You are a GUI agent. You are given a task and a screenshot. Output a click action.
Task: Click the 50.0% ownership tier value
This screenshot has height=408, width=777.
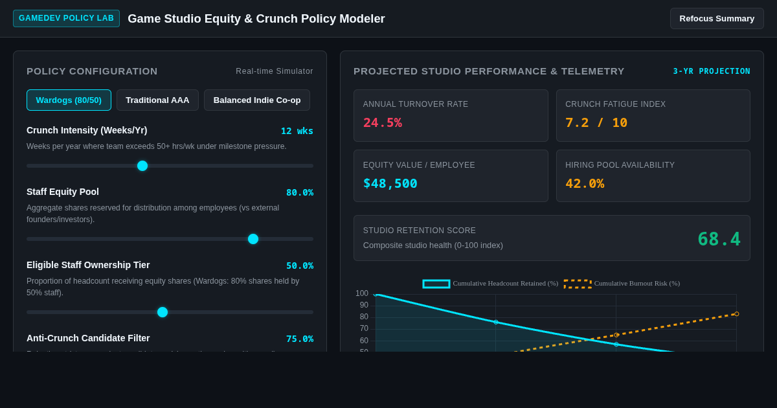click(x=300, y=266)
